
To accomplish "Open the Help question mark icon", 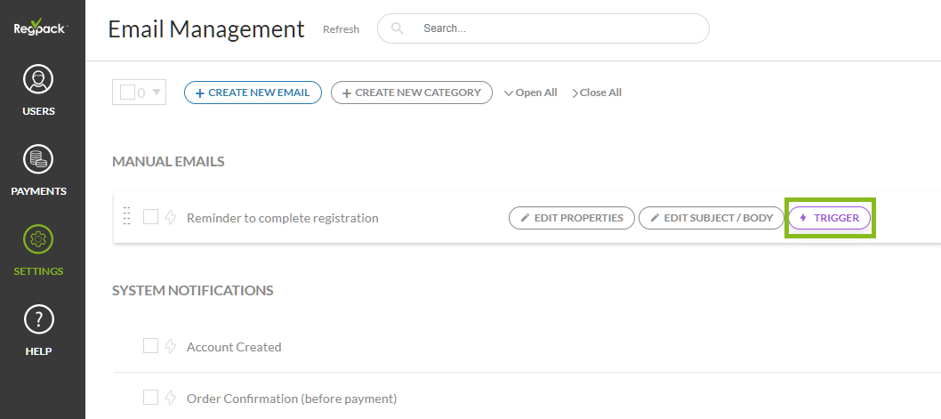I will [x=38, y=319].
